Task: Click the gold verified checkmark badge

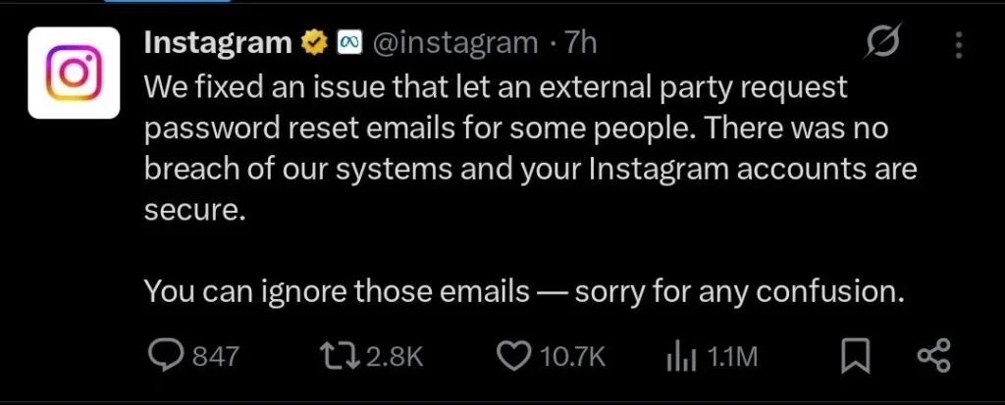Action: (x=314, y=42)
